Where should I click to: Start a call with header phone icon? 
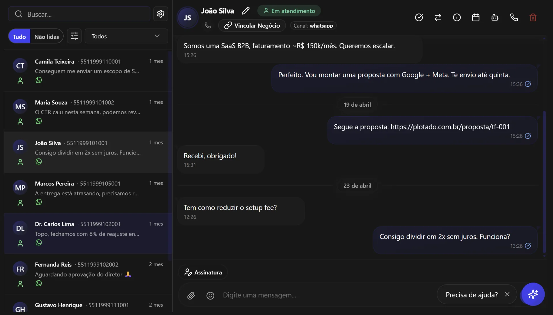coord(514,18)
